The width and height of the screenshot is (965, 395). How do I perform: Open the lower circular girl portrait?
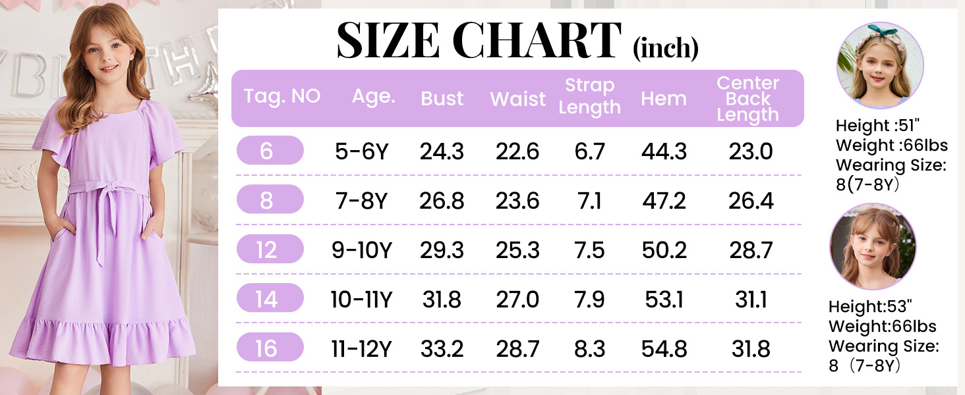873,247
